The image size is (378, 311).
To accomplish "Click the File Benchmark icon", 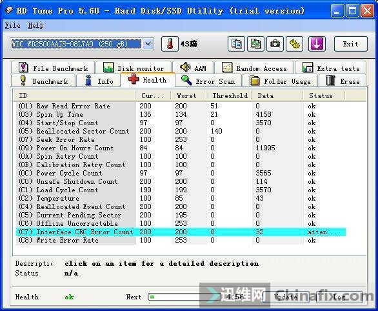I will pyautogui.click(x=23, y=68).
